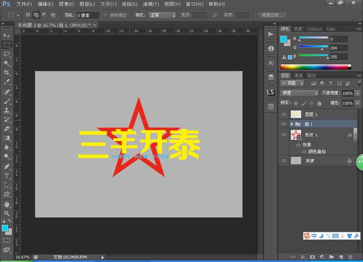Click the color spectrum ramp

[315, 67]
